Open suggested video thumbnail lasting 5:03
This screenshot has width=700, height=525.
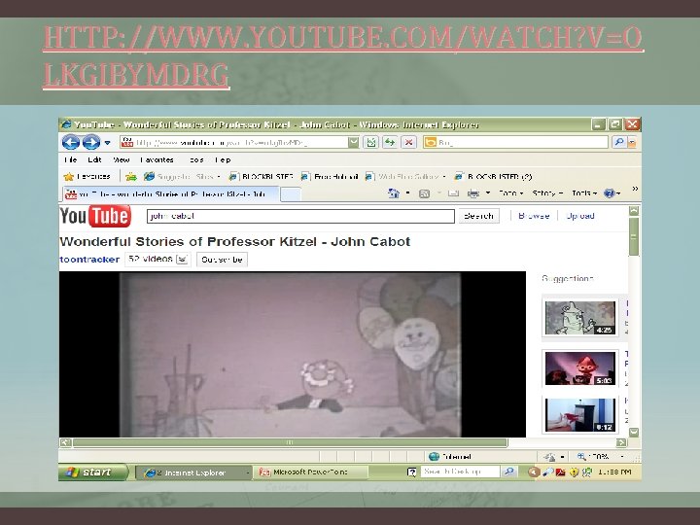tap(579, 368)
